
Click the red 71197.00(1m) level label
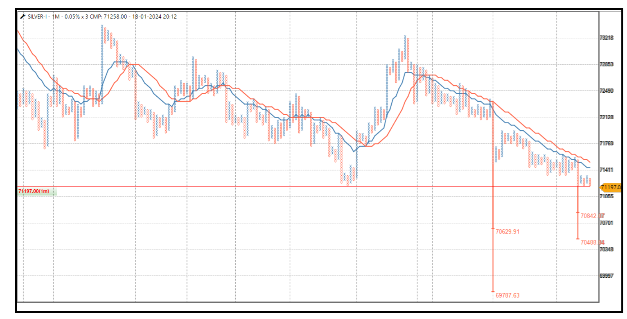[34, 191]
